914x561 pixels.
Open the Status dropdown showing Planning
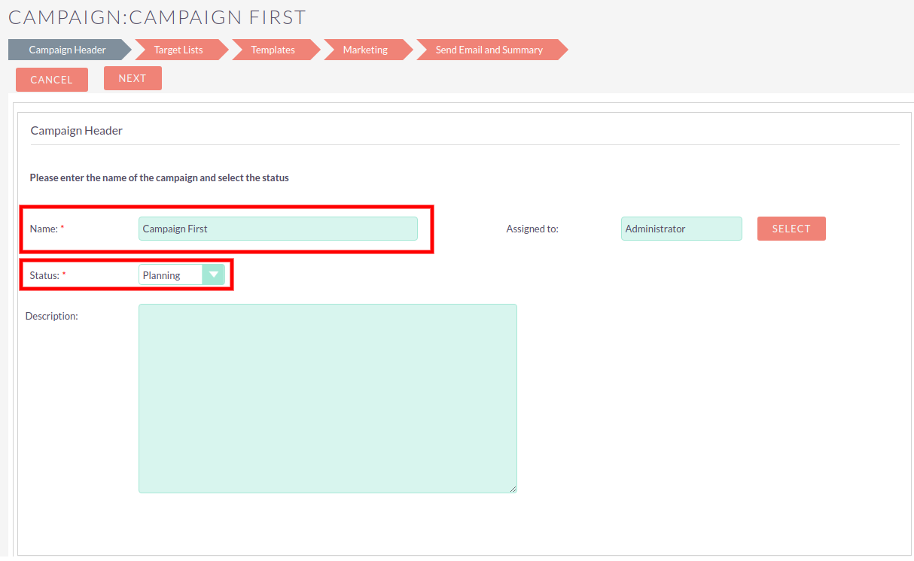(181, 275)
